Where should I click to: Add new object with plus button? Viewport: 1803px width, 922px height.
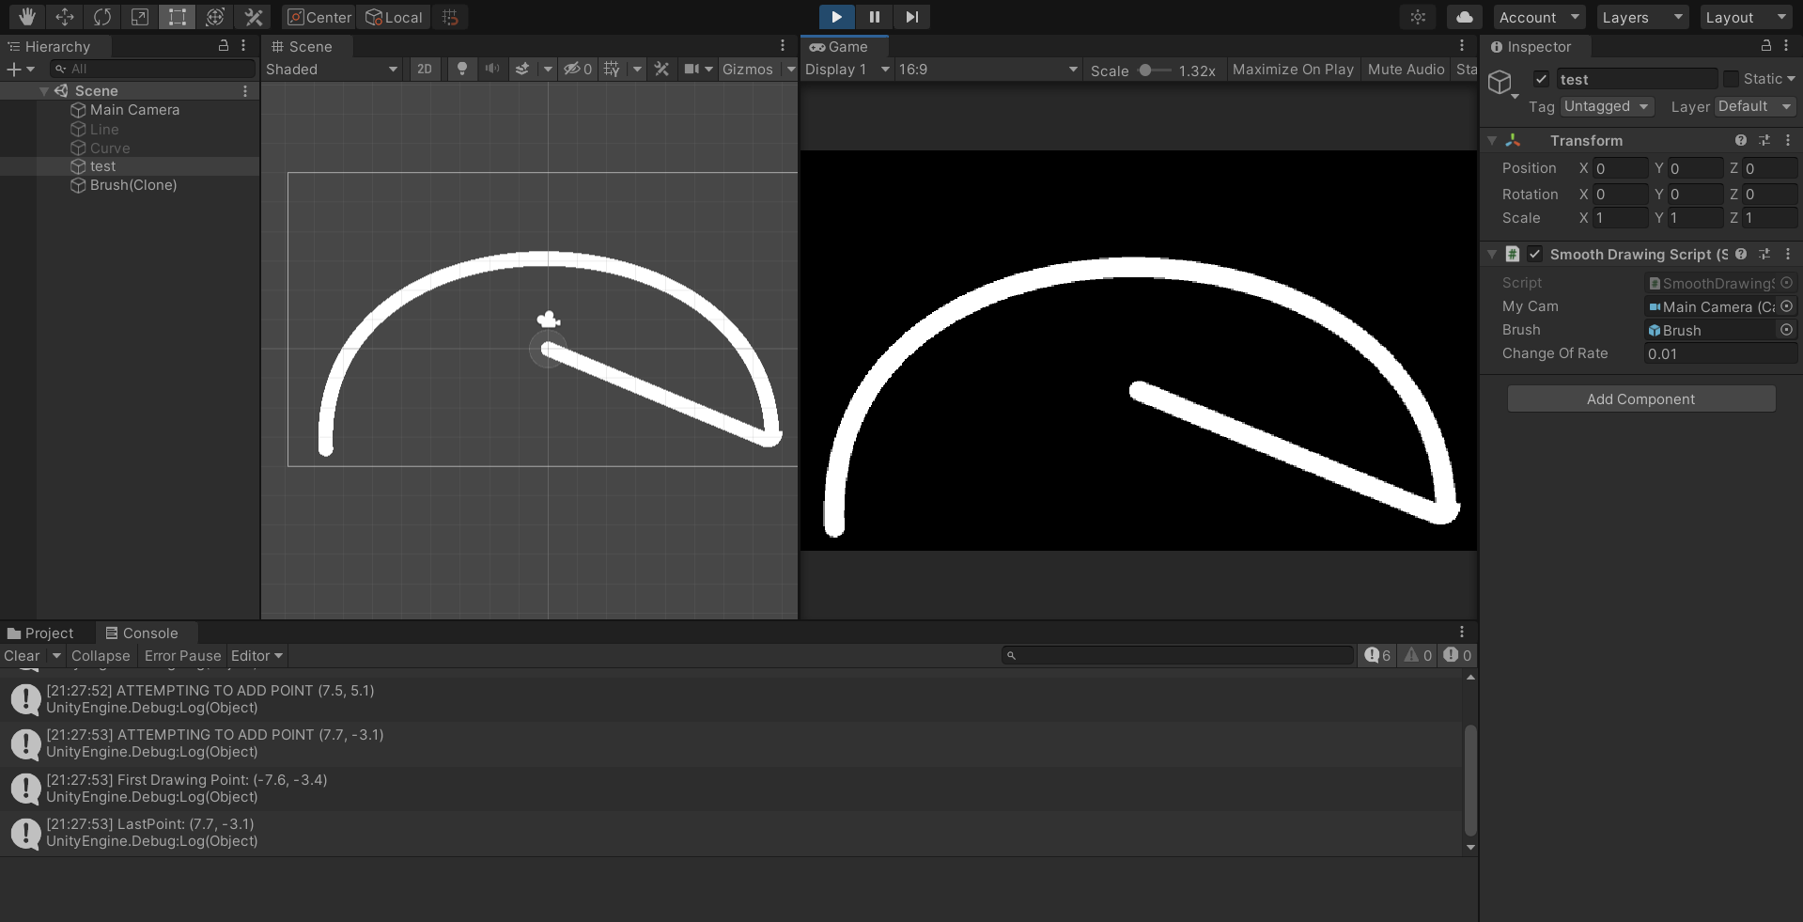coord(20,69)
